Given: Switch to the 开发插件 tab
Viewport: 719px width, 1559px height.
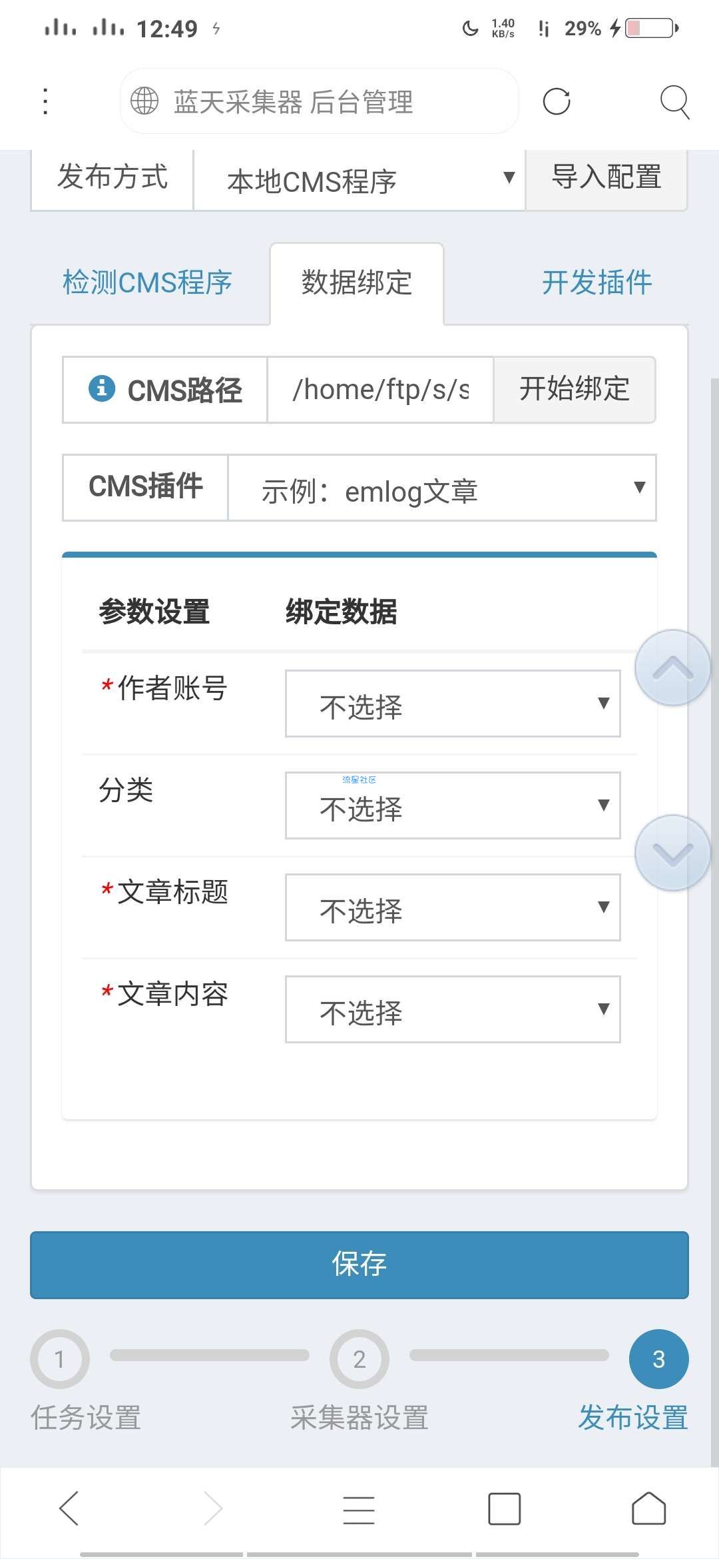Looking at the screenshot, I should tap(597, 282).
